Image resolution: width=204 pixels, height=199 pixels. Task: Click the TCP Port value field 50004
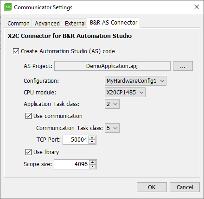[x=76, y=140]
